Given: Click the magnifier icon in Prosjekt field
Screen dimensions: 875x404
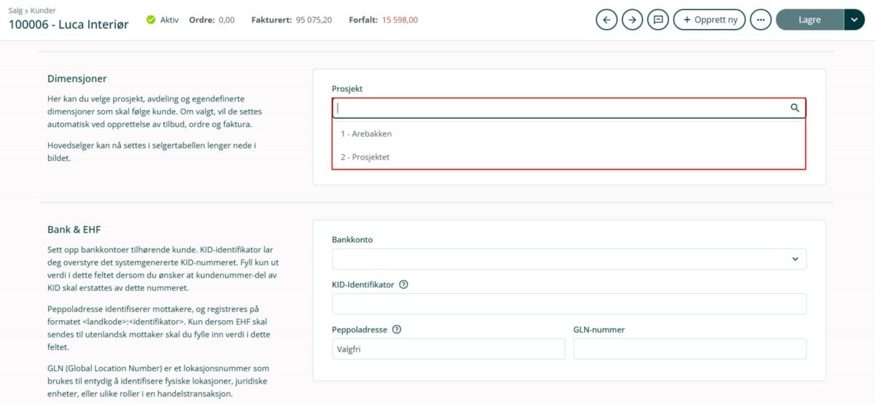Looking at the screenshot, I should (795, 108).
